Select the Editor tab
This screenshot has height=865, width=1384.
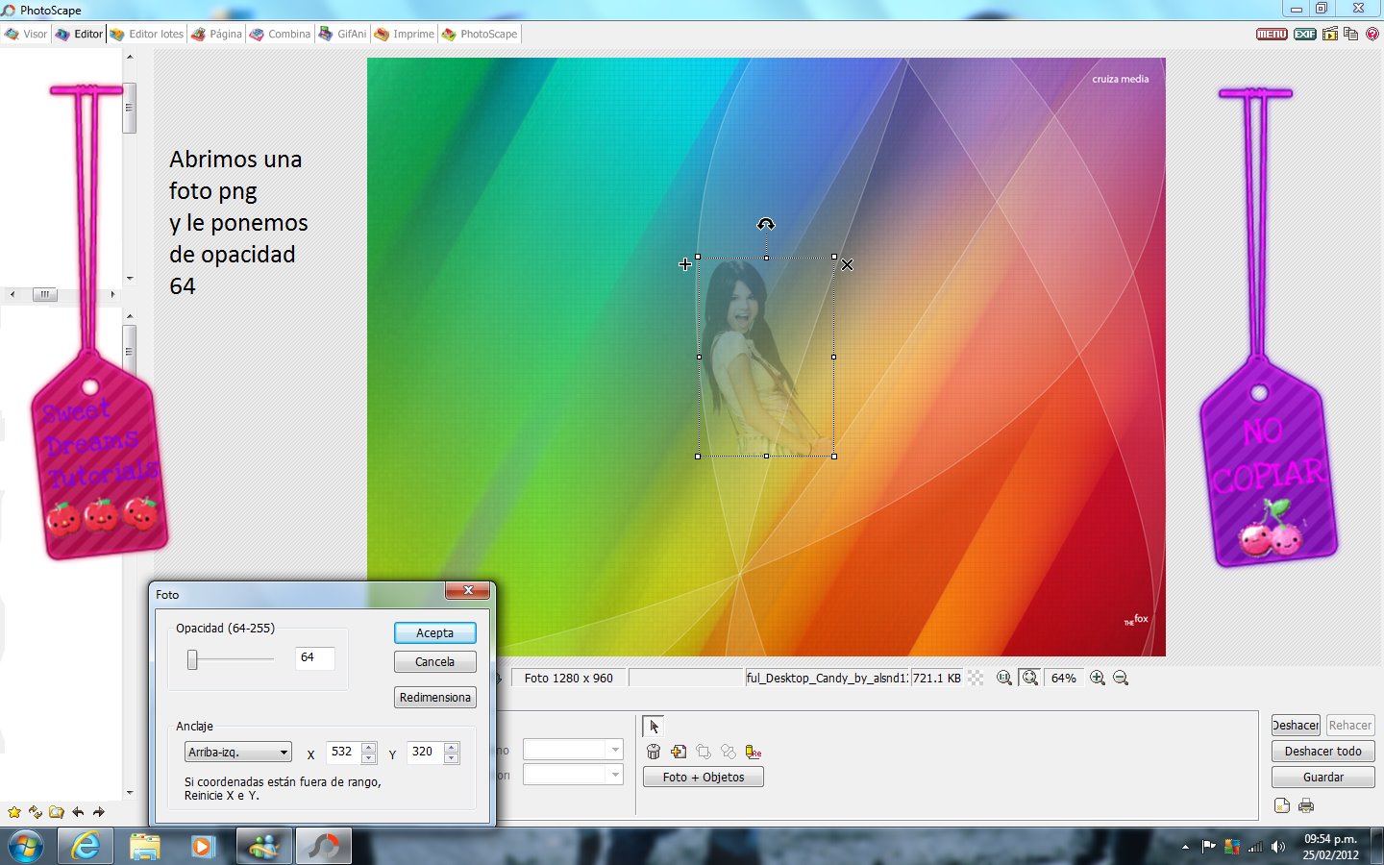click(x=79, y=34)
